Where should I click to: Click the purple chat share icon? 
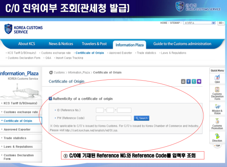pos(199,81)
